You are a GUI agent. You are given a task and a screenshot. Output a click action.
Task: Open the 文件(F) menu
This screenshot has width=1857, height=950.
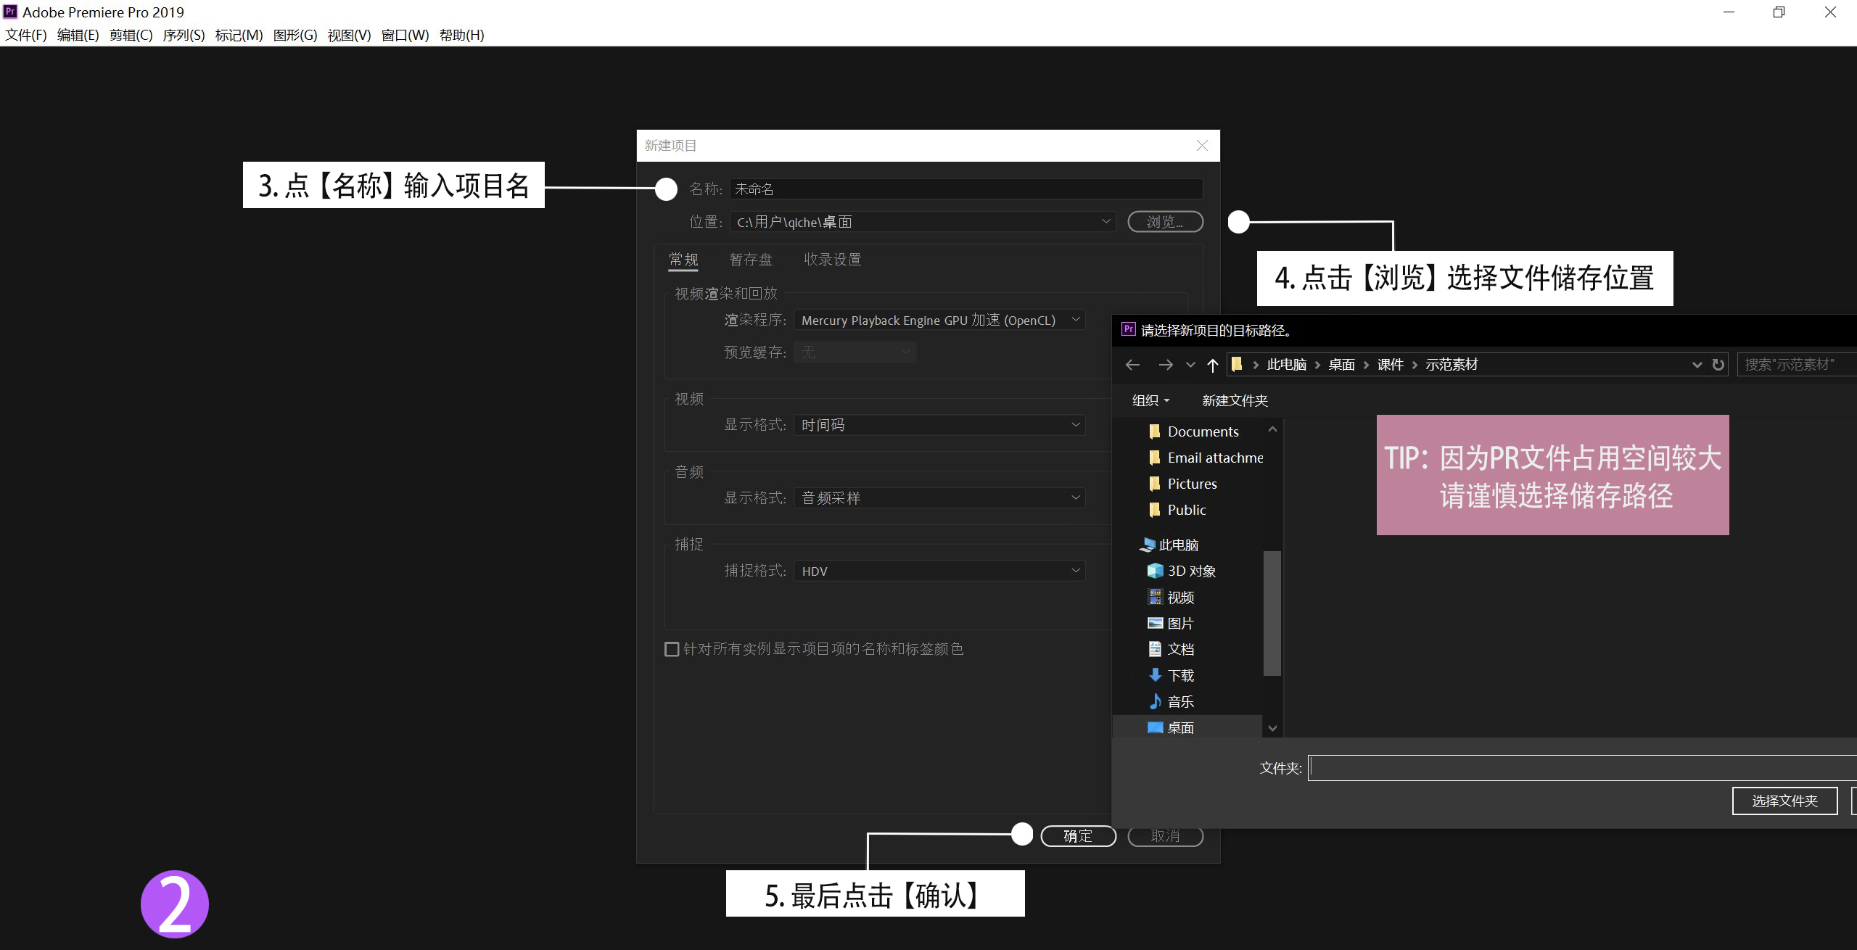pos(26,35)
